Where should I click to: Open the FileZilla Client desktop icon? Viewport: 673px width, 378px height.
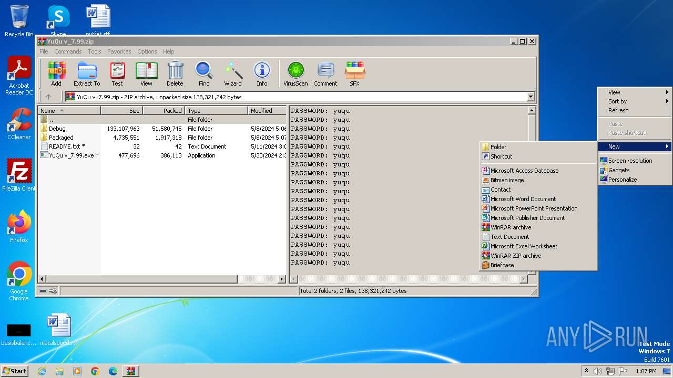pyautogui.click(x=19, y=175)
